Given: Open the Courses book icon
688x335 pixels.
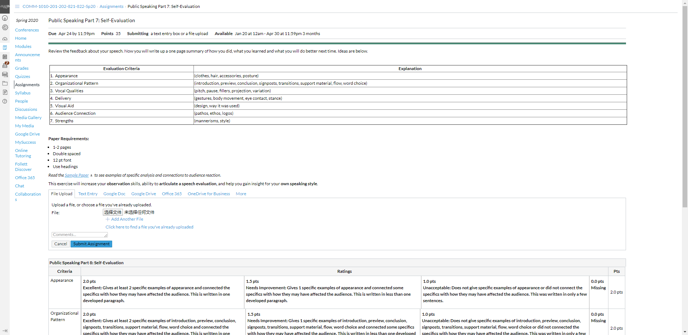Looking at the screenshot, I should coord(5,48).
